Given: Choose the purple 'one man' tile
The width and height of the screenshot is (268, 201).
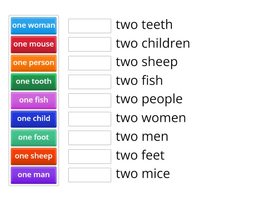Looking at the screenshot, I should pos(33,175).
